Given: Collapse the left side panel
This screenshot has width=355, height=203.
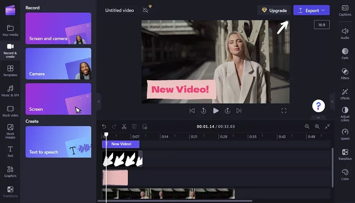Looking at the screenshot, I should [99, 101].
